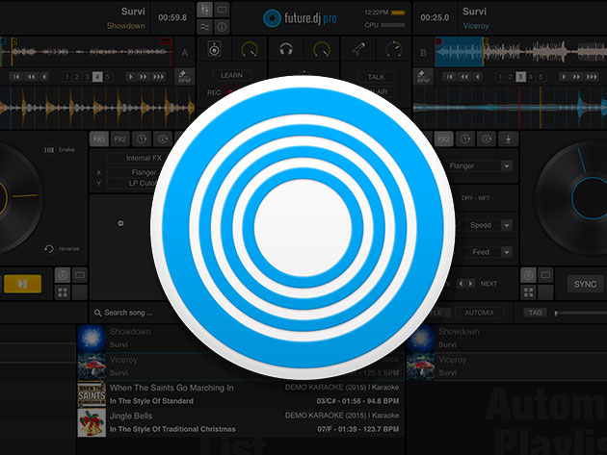Screen dimensions: 607x455
Task: Switch to FX1 tab on deck A
Action: (x=99, y=139)
